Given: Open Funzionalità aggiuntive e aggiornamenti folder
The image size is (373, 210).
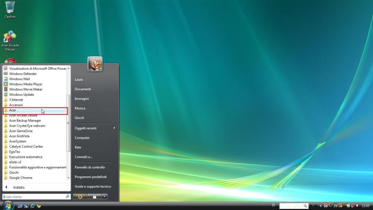Looking at the screenshot, I should point(35,167).
